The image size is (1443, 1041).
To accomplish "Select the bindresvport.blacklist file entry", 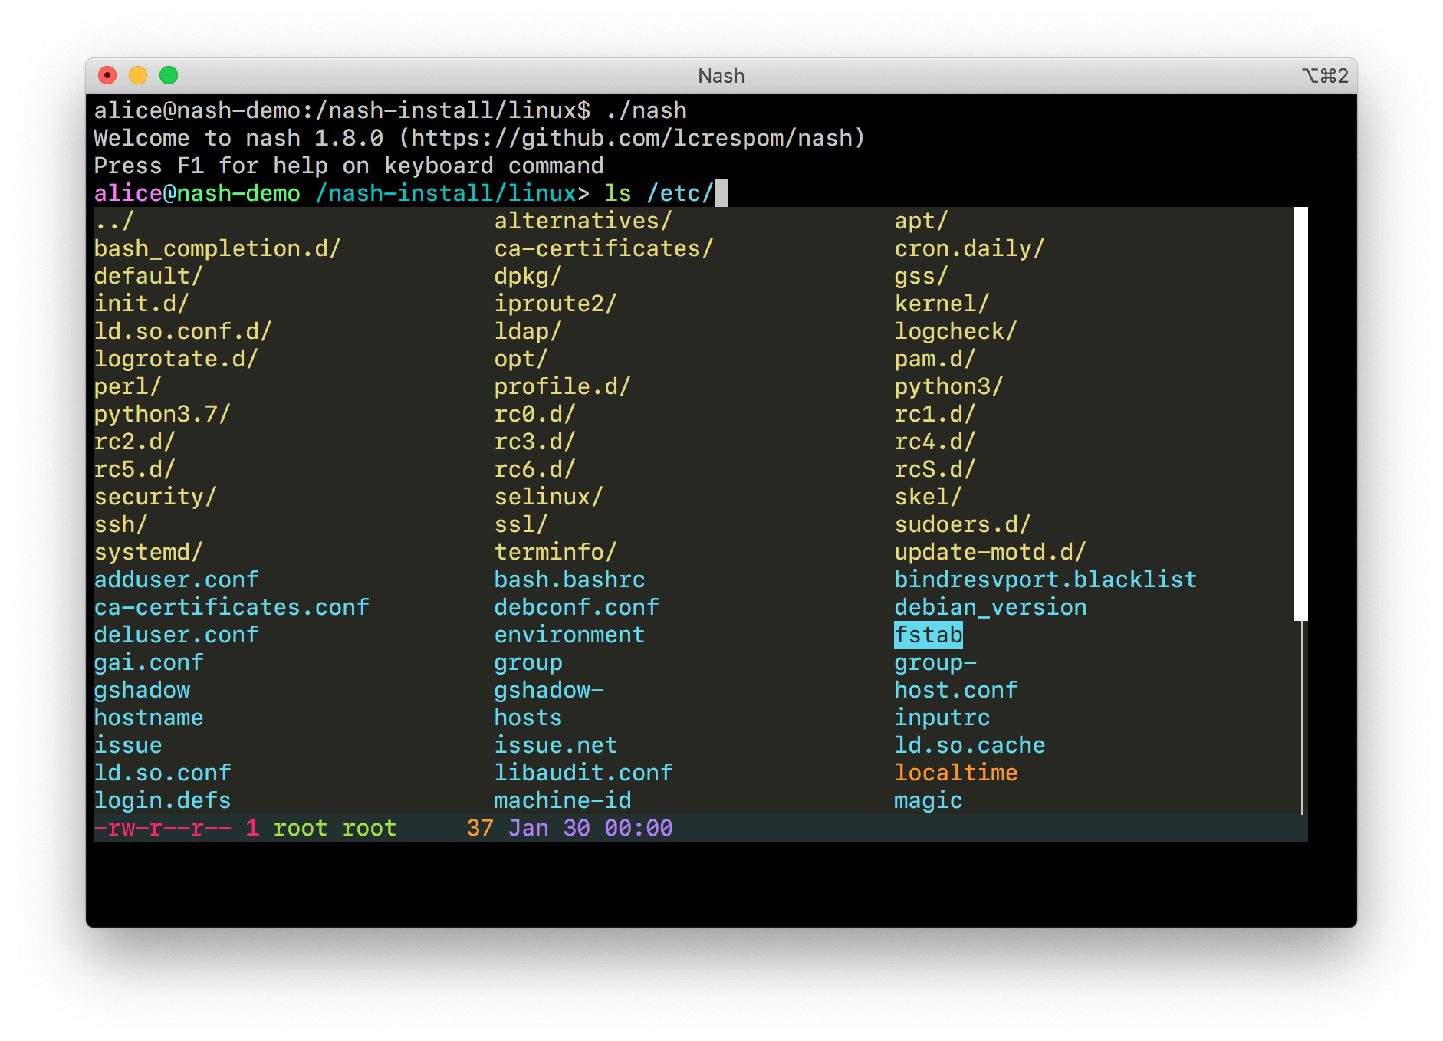I will click(1045, 580).
